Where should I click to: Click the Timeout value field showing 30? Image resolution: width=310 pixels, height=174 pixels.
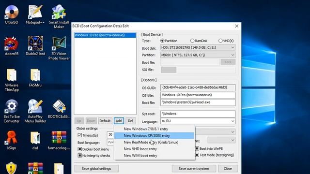[x=110, y=135]
